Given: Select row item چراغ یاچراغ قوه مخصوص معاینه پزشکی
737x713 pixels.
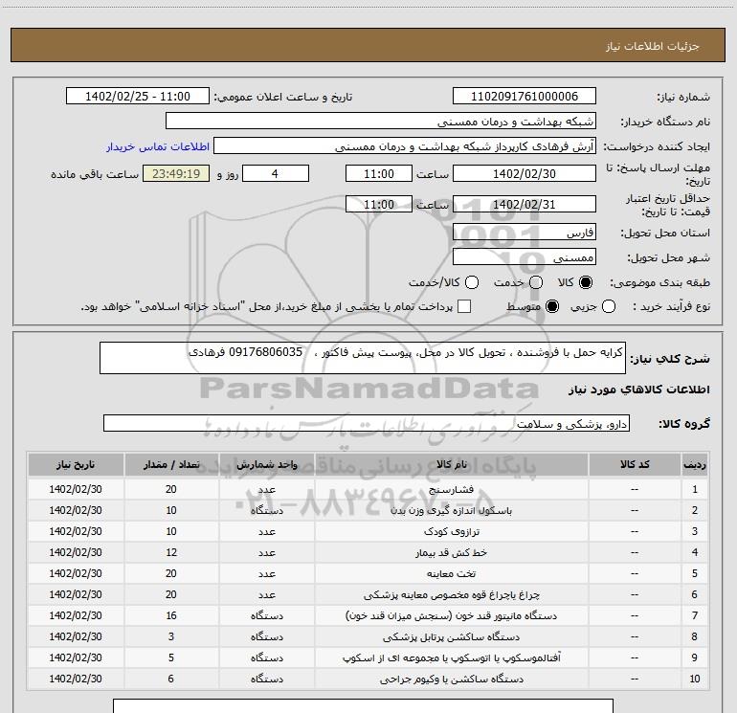Looking at the screenshot, I should click(451, 595).
